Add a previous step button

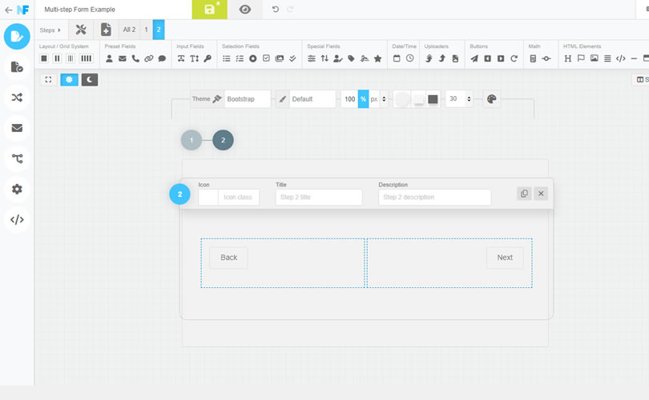point(488,58)
